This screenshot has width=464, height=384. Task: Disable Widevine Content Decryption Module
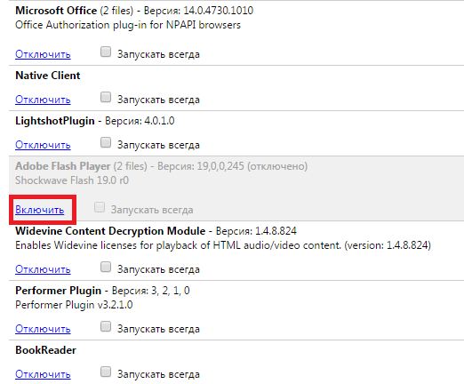[43, 269]
